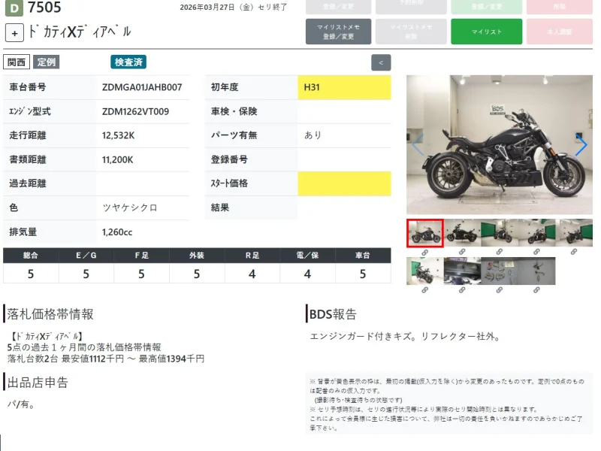Click the green D lot badge

pyautogui.click(x=14, y=8)
